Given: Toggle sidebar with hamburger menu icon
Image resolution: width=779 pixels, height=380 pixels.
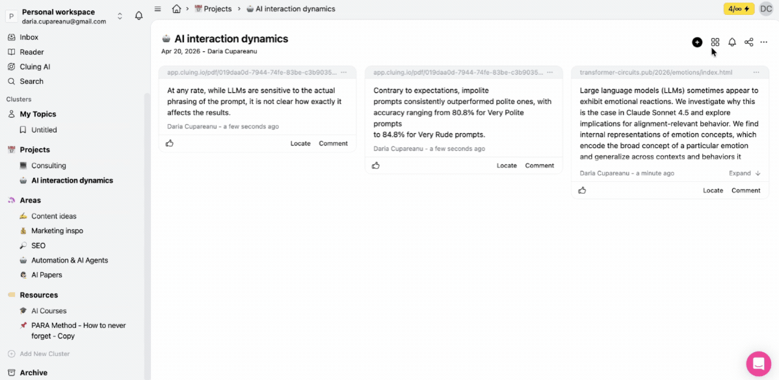Looking at the screenshot, I should pos(157,9).
